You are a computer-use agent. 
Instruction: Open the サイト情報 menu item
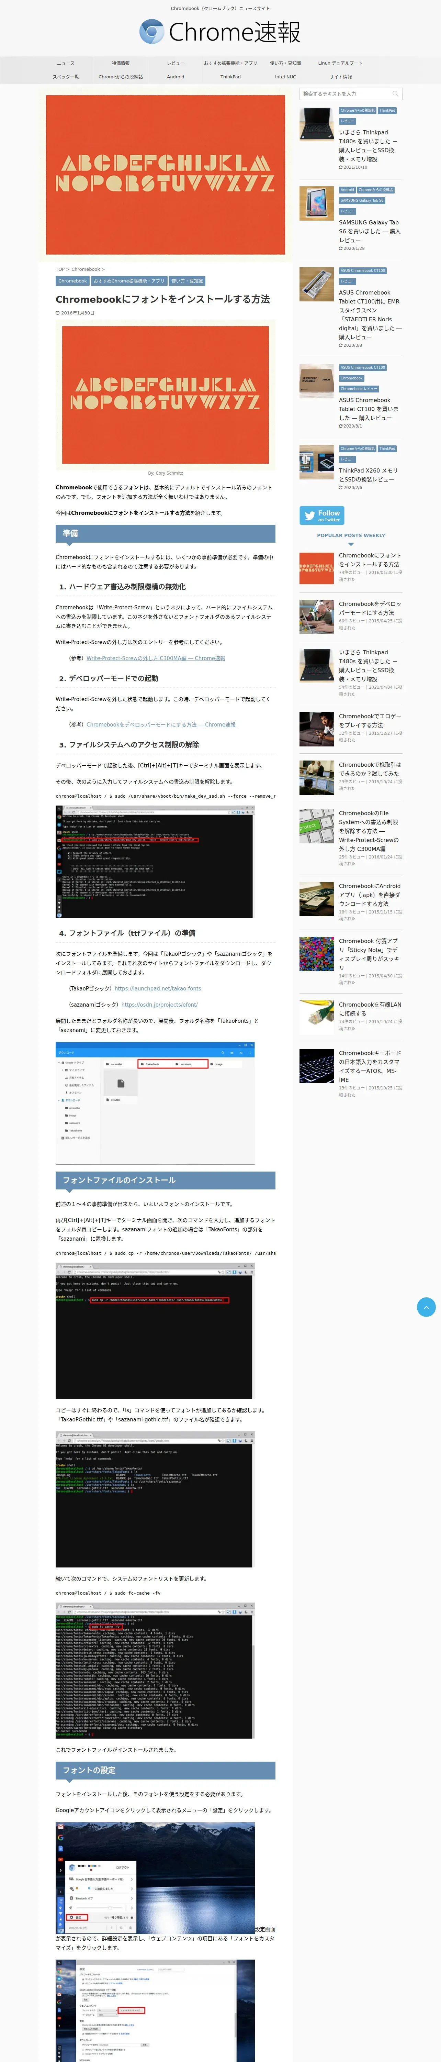click(340, 77)
